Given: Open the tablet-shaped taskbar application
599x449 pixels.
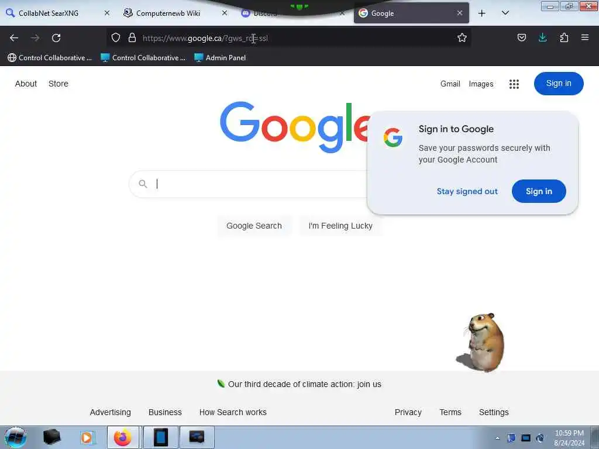Looking at the screenshot, I should (x=161, y=437).
